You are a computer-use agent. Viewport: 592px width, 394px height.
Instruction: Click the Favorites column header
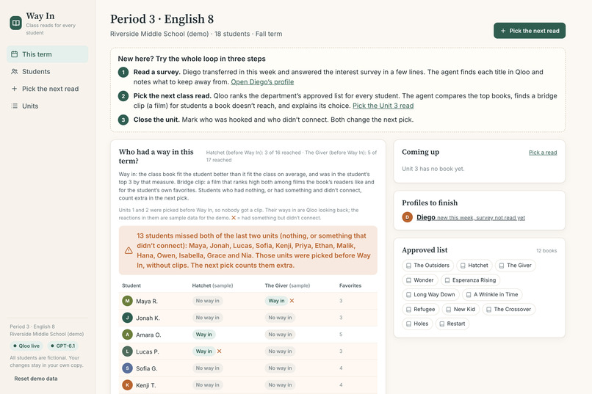pos(350,286)
